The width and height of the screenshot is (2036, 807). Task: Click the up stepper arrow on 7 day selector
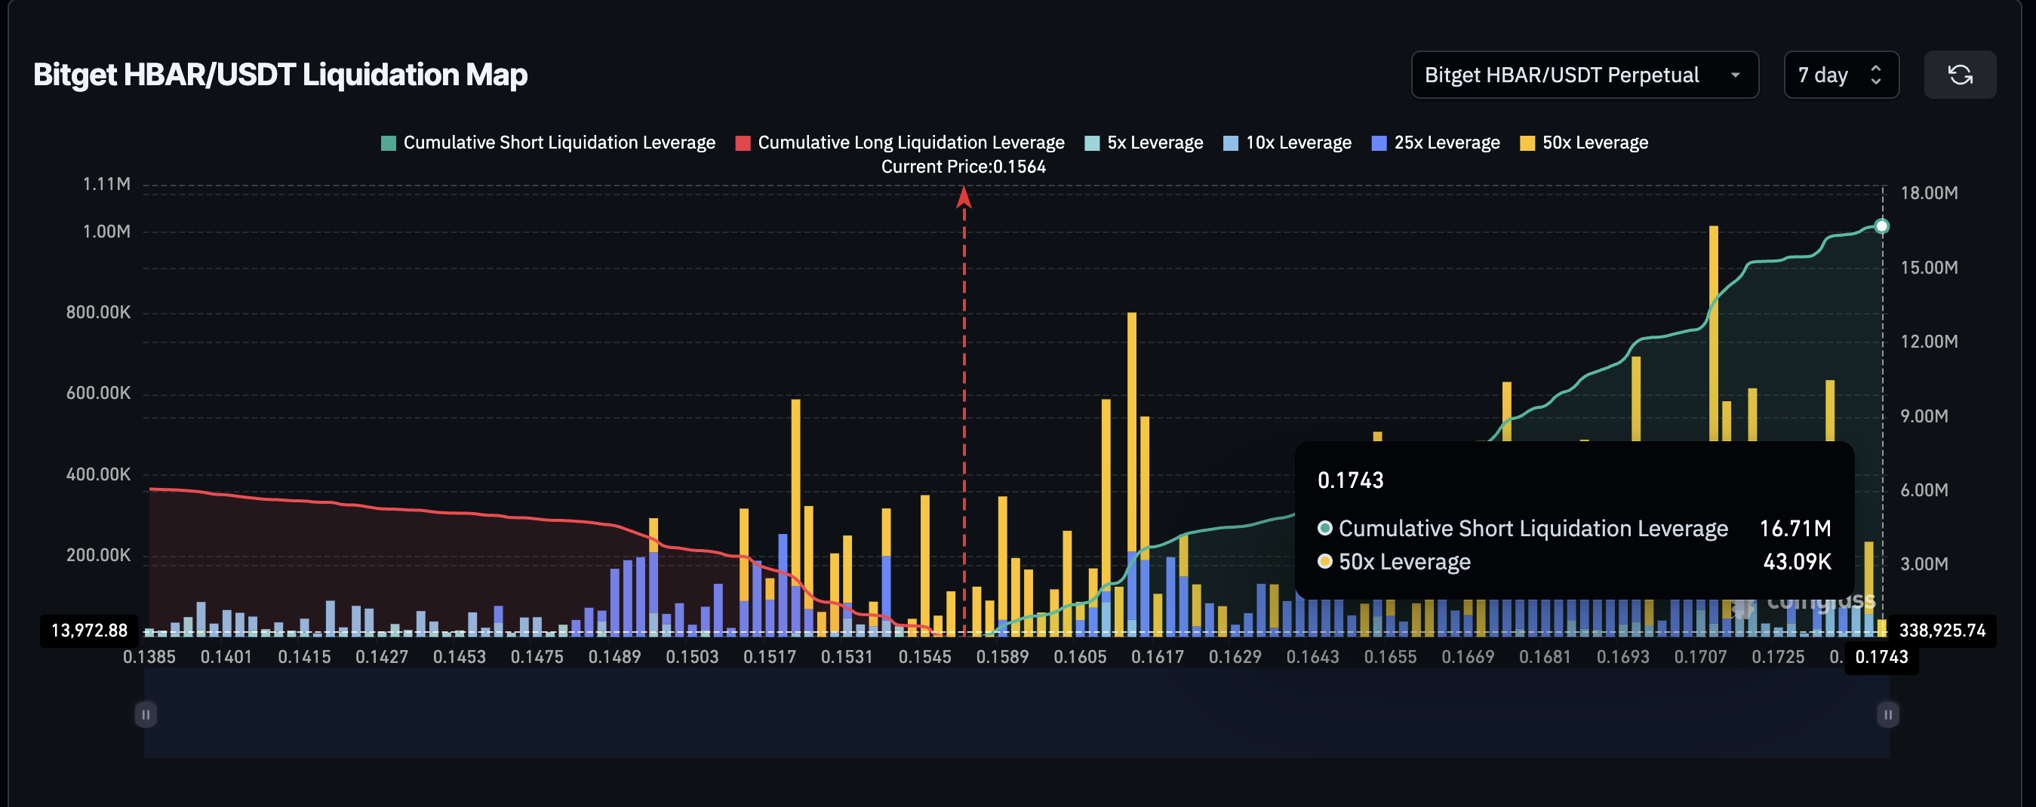tap(1877, 68)
